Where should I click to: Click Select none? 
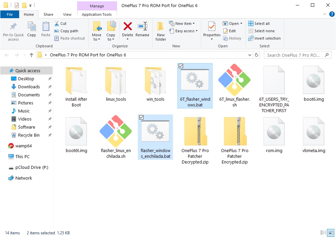pos(262,31)
